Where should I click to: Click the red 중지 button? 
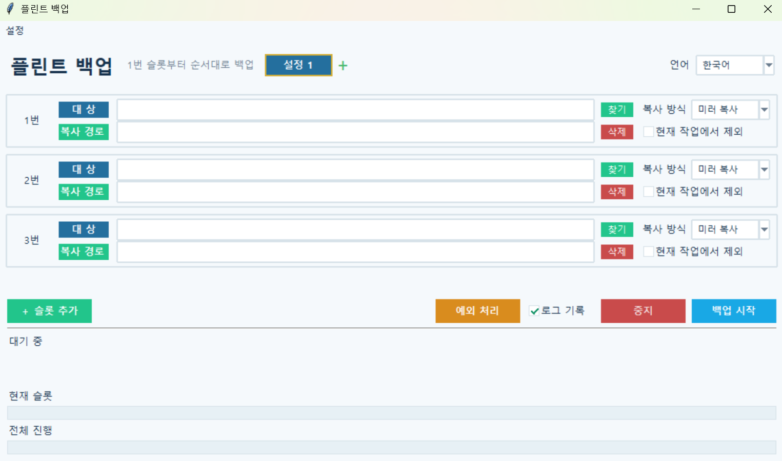point(643,311)
